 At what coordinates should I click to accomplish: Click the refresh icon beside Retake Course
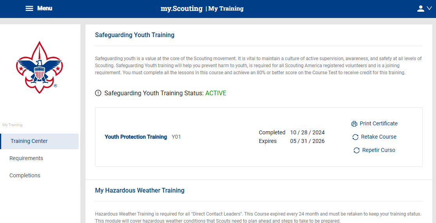coord(355,137)
